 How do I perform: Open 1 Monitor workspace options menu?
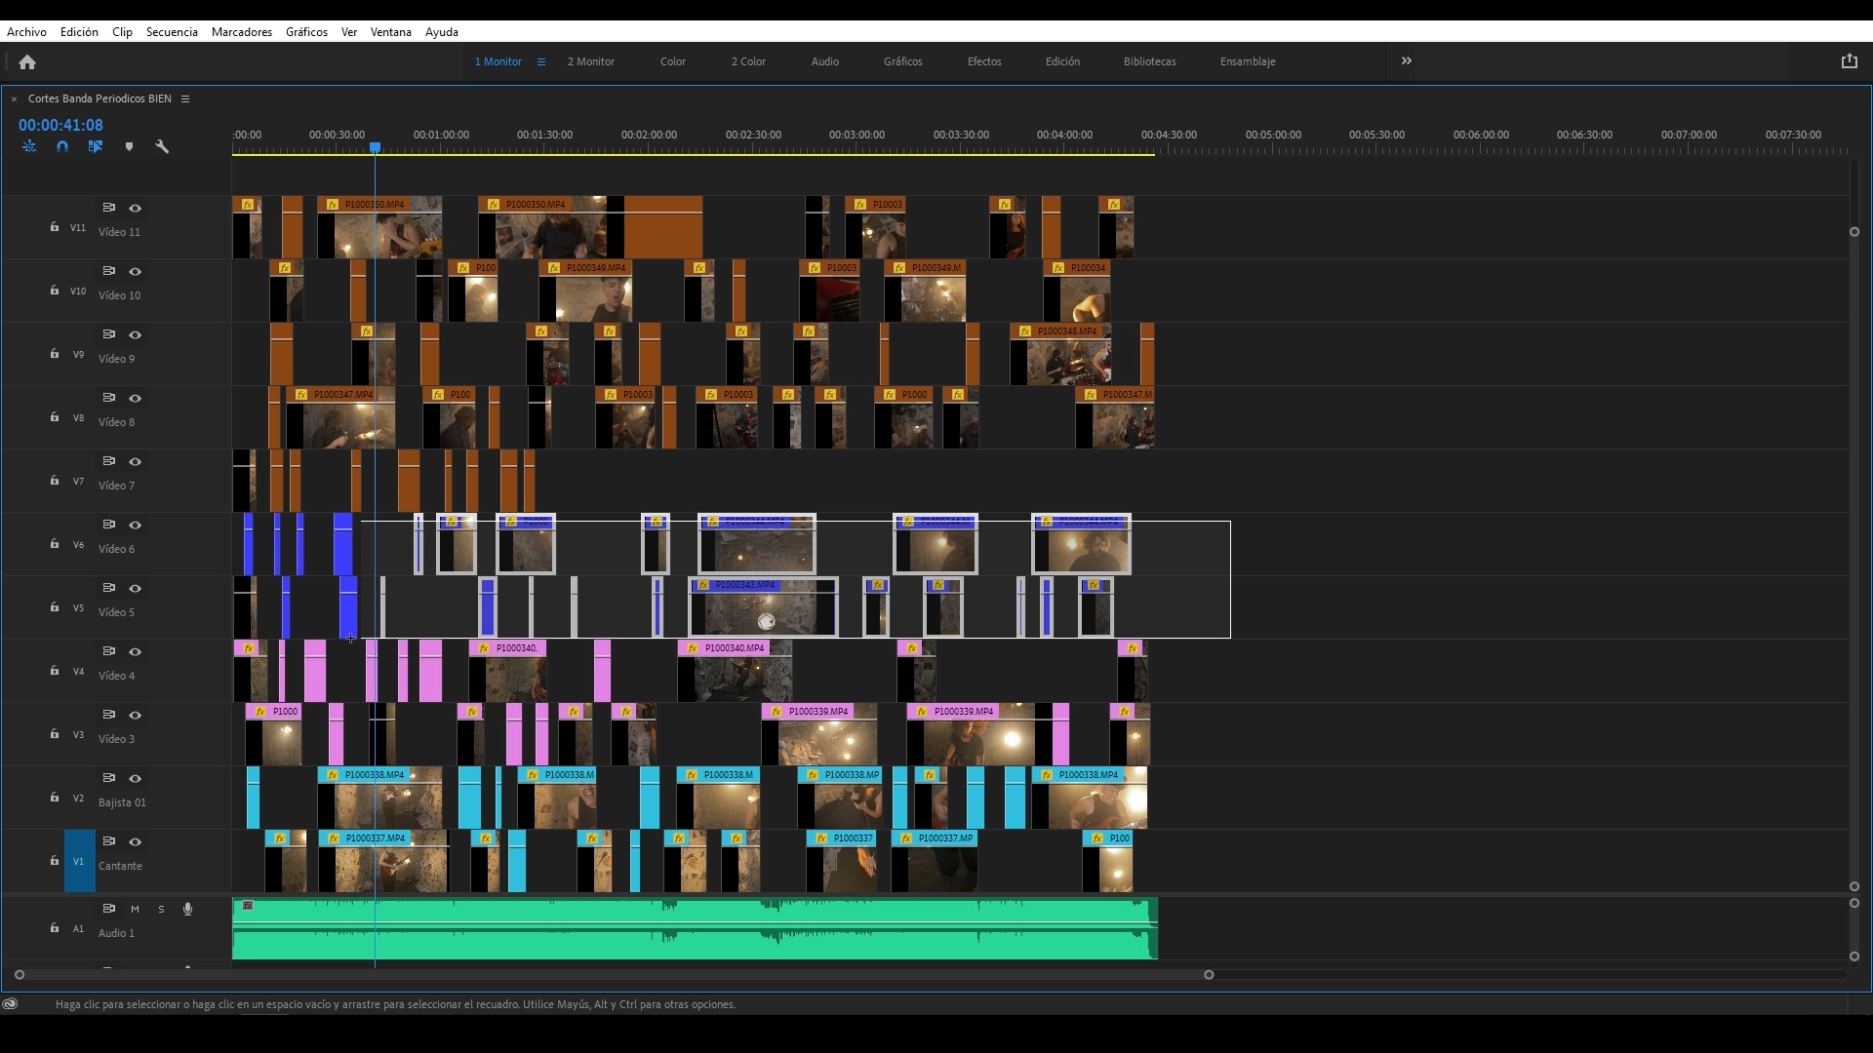point(541,61)
